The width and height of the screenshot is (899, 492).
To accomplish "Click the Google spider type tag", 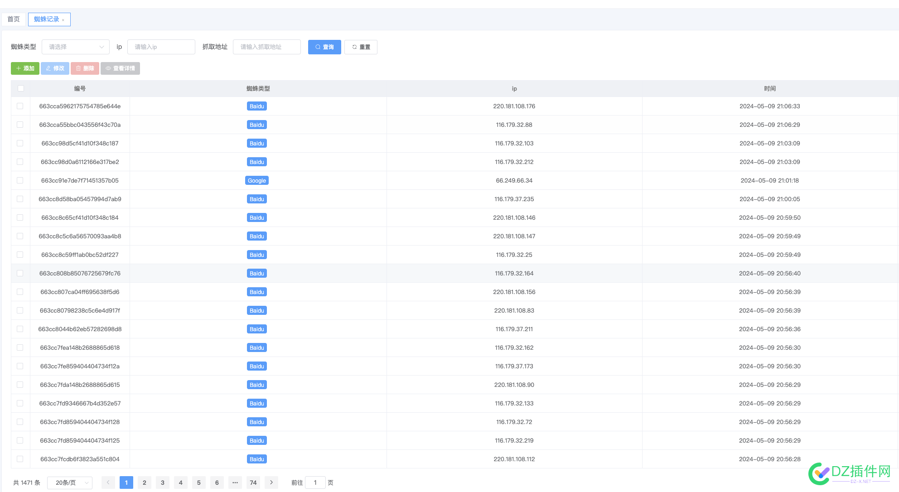I will tap(257, 180).
